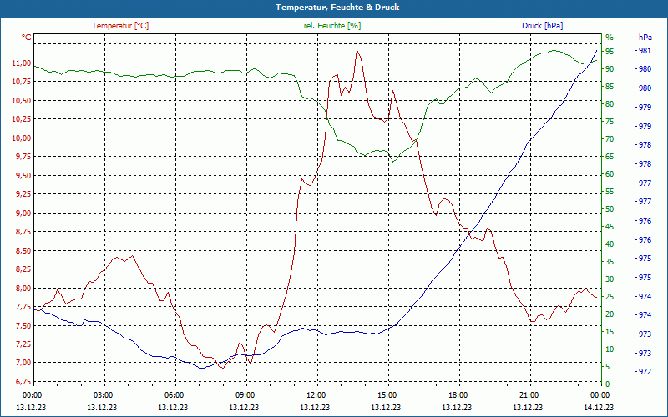Viewport: 668px width, 417px height.
Task: Click the '14.12.23' date label
Action: [x=599, y=408]
